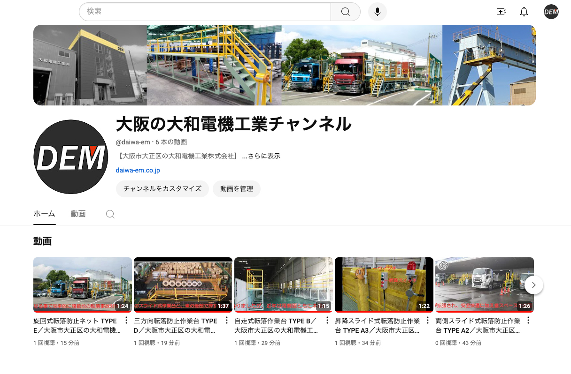Screen dimensions: 571x374
Task: Start voice search with microphone icon
Action: 378,12
